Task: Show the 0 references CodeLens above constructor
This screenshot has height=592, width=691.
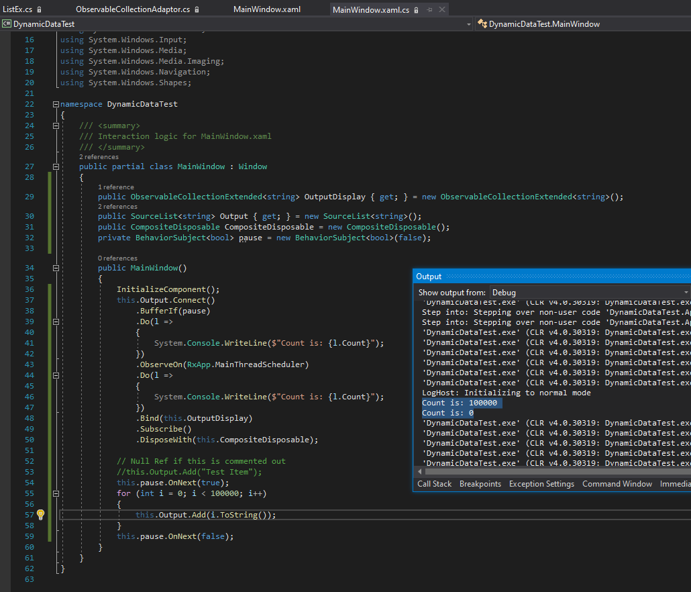Action: click(117, 258)
